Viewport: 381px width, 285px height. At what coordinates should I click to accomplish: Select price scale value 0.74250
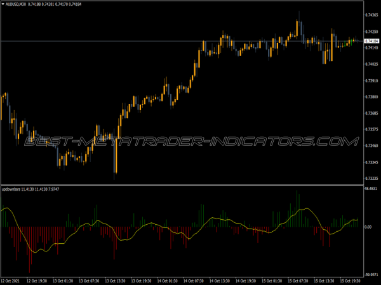coord(371,32)
